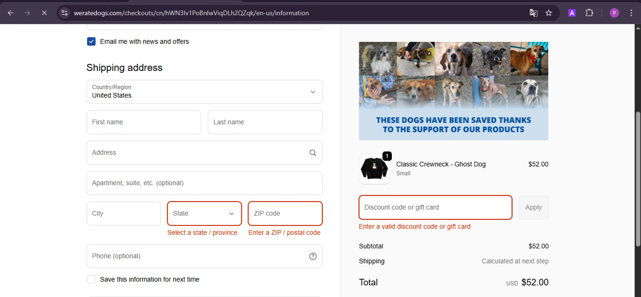Stop loading the page
The image size is (641, 297).
tap(44, 13)
